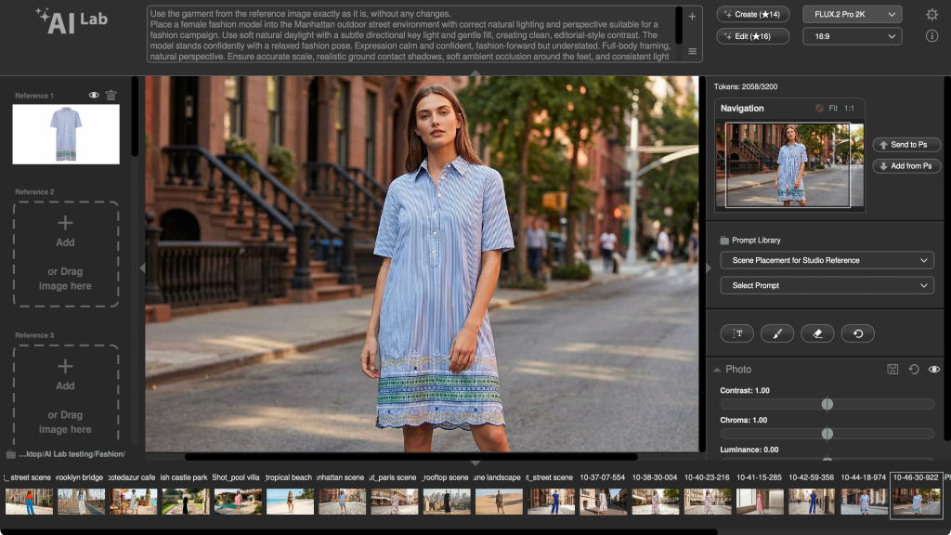Image resolution: width=951 pixels, height=535 pixels.
Task: Save Photo settings with the floppy disk icon
Action: (x=892, y=370)
